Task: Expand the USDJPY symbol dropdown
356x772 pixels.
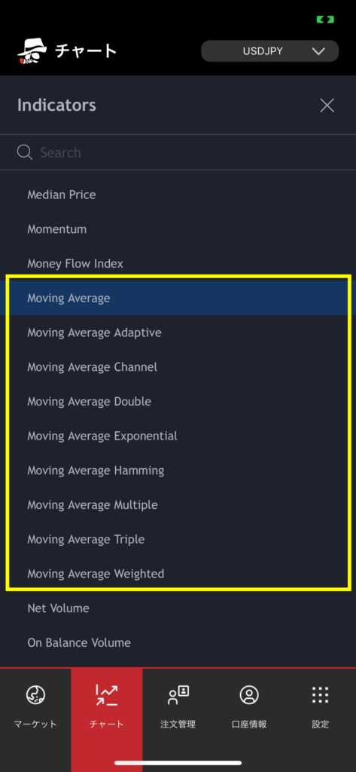Action: pos(270,51)
